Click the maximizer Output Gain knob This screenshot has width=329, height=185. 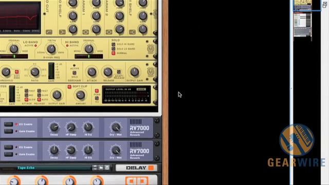point(57,95)
